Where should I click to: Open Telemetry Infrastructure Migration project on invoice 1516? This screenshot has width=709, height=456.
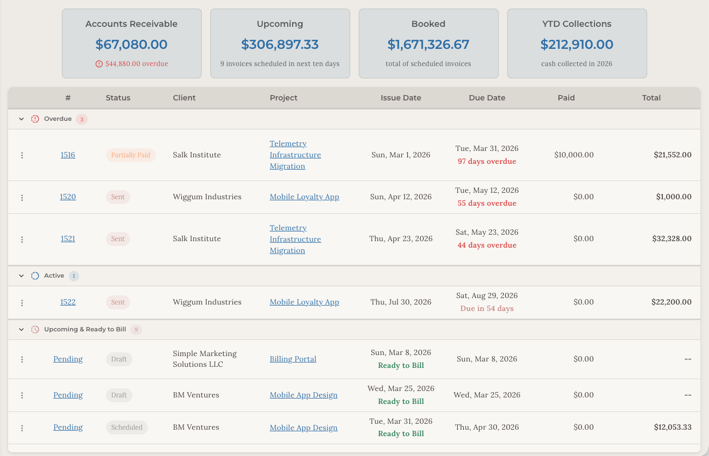point(295,155)
